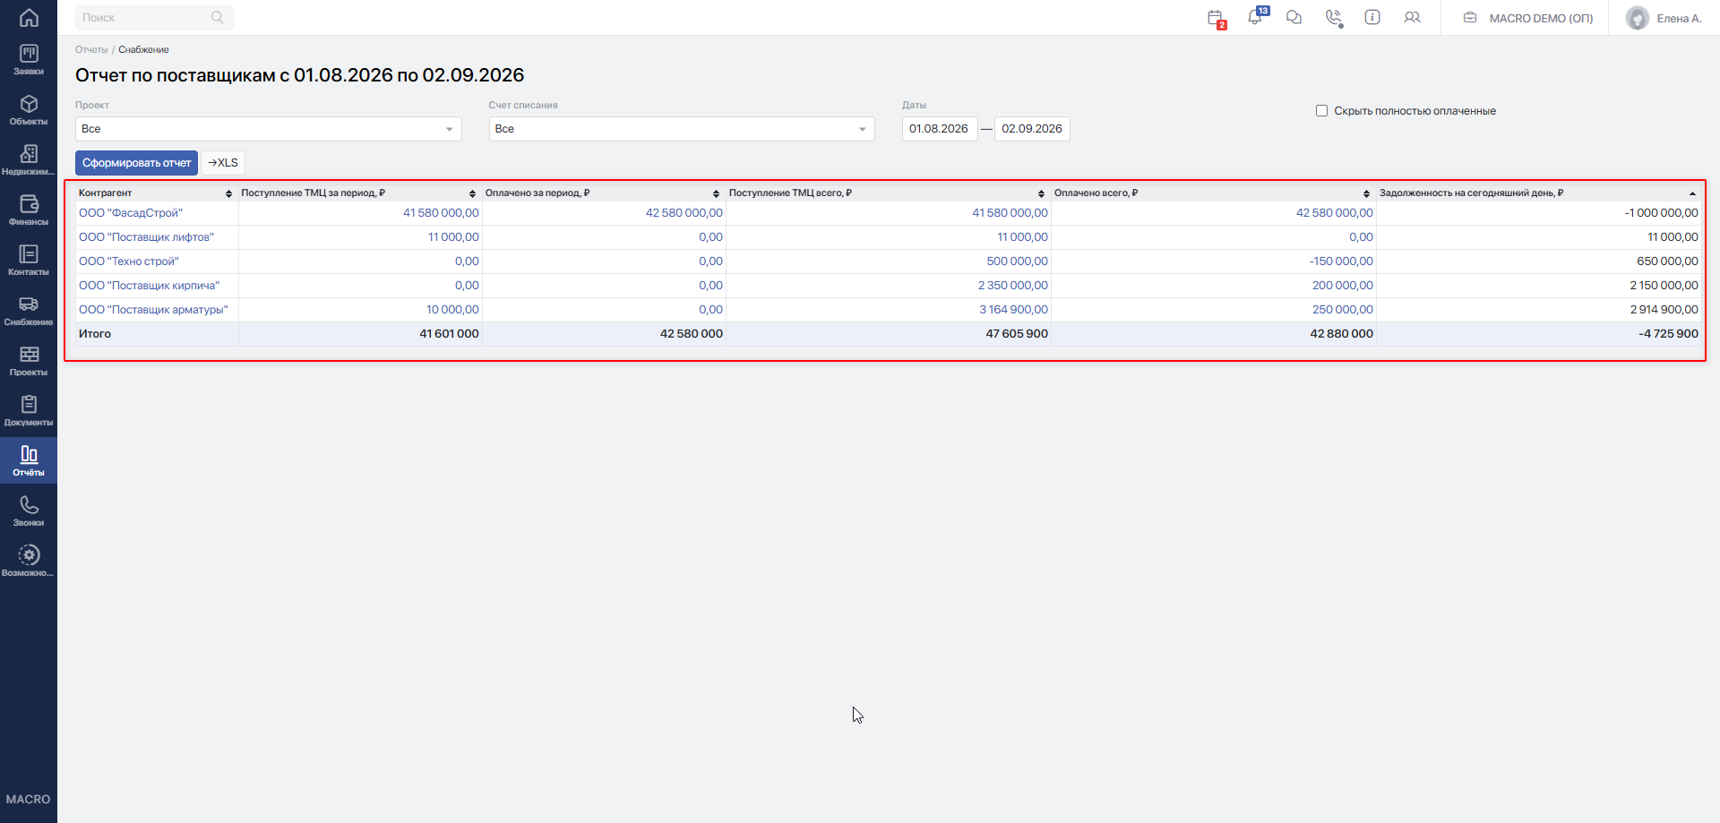Expand the Проект dropdown
1720x823 pixels.
[x=269, y=129]
